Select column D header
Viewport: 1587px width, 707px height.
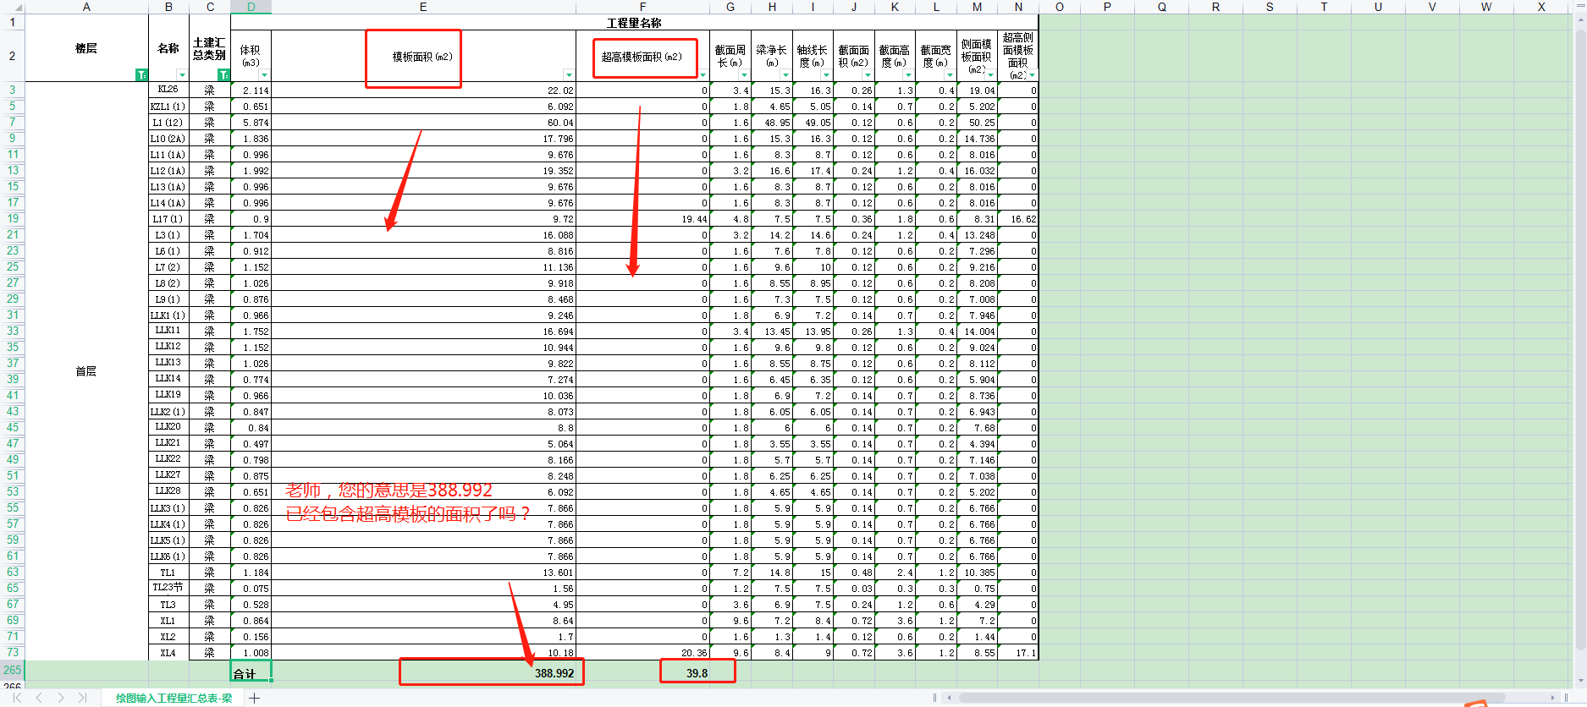pos(251,7)
